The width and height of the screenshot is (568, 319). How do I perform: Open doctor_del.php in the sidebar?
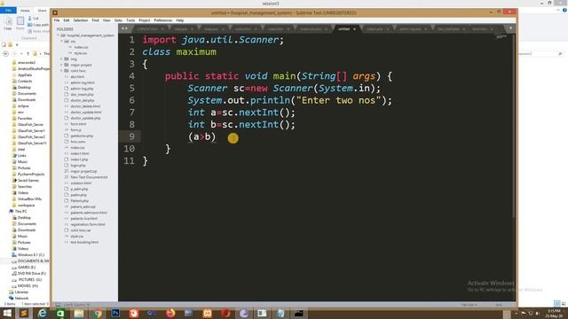tap(83, 100)
